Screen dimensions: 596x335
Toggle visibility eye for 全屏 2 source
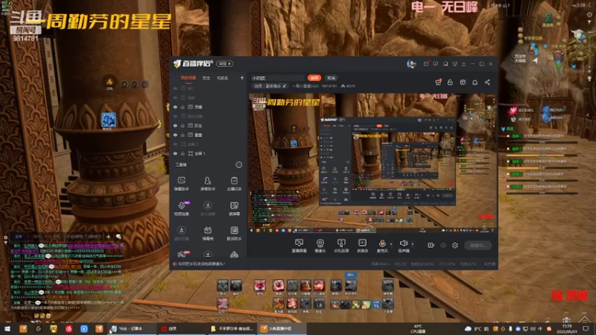click(175, 144)
